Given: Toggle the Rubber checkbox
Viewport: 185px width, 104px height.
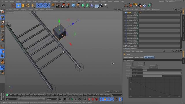Looking at the screenshot, I should [x=145, y=65].
